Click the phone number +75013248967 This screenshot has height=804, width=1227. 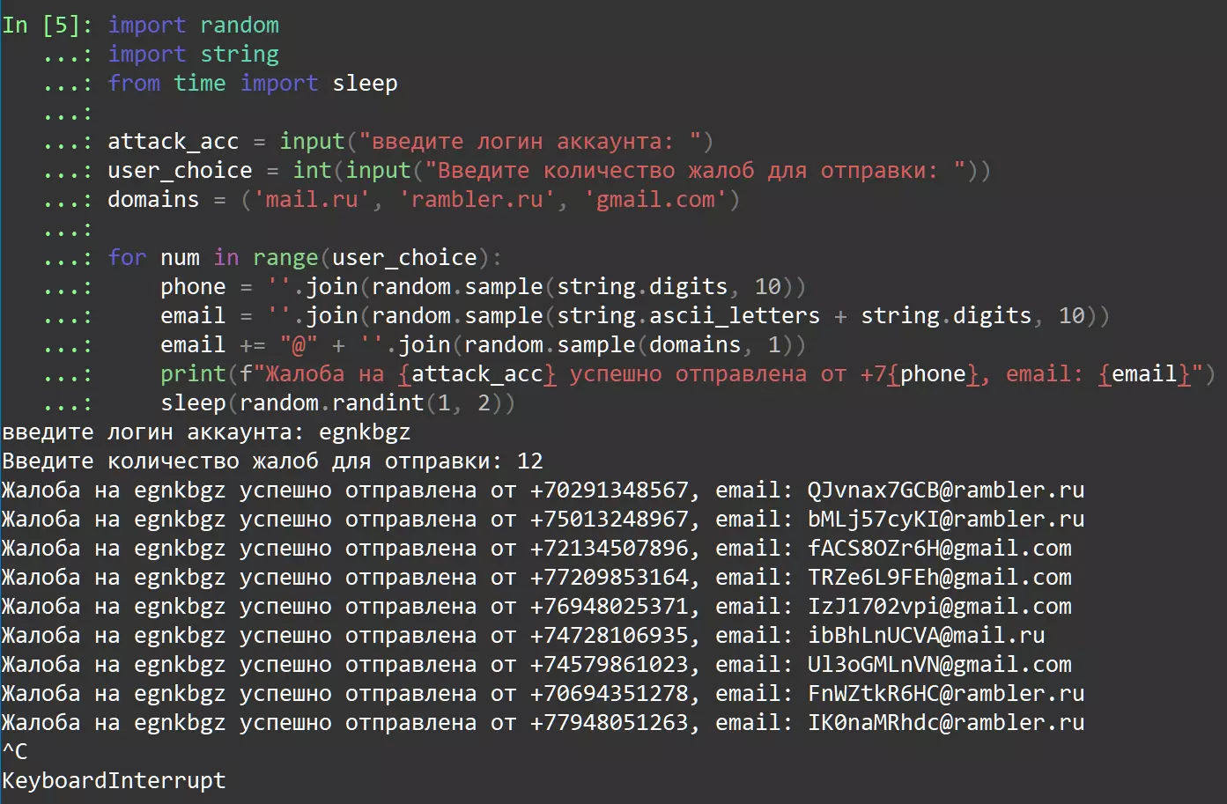[609, 519]
